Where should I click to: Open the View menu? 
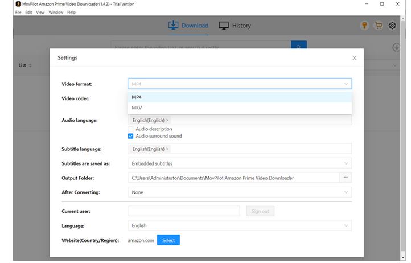coord(40,13)
